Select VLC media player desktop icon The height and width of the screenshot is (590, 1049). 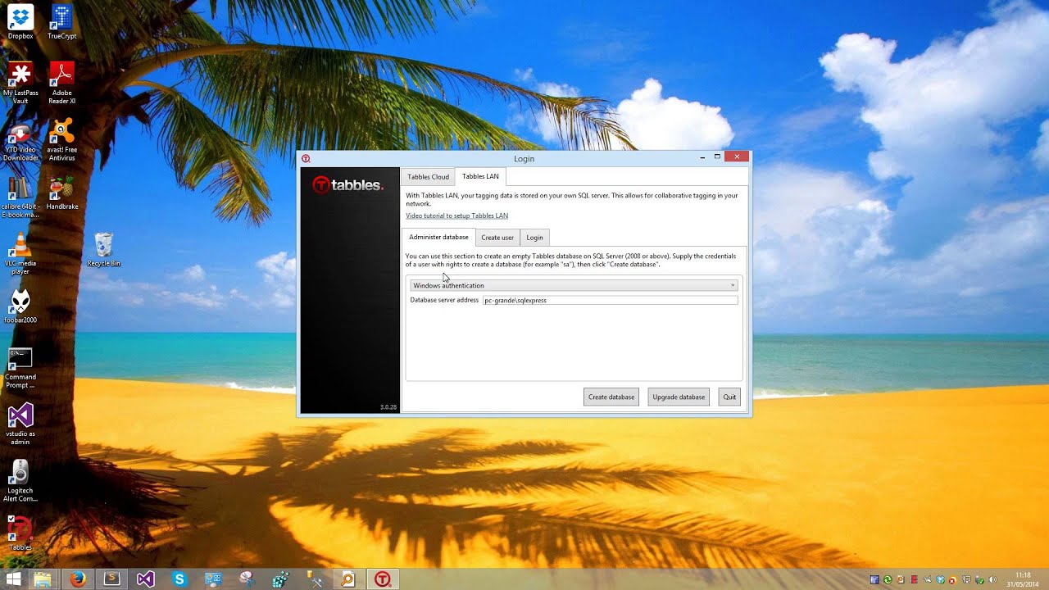click(x=20, y=253)
